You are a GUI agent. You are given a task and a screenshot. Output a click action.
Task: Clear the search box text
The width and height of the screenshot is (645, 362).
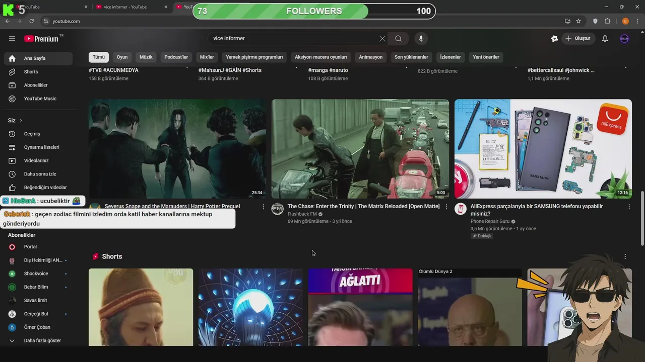(x=382, y=39)
